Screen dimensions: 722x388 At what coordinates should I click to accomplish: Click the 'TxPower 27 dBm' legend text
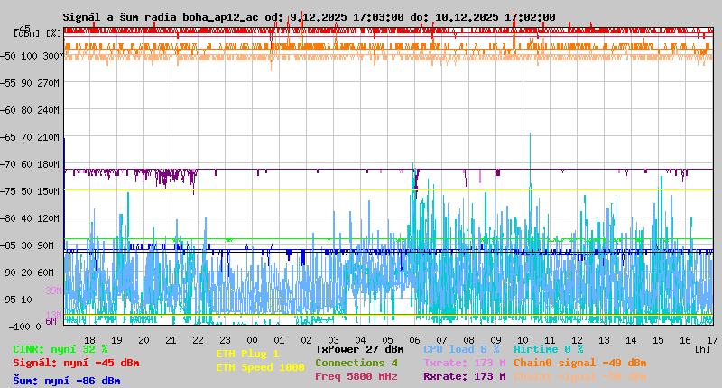tap(359, 349)
